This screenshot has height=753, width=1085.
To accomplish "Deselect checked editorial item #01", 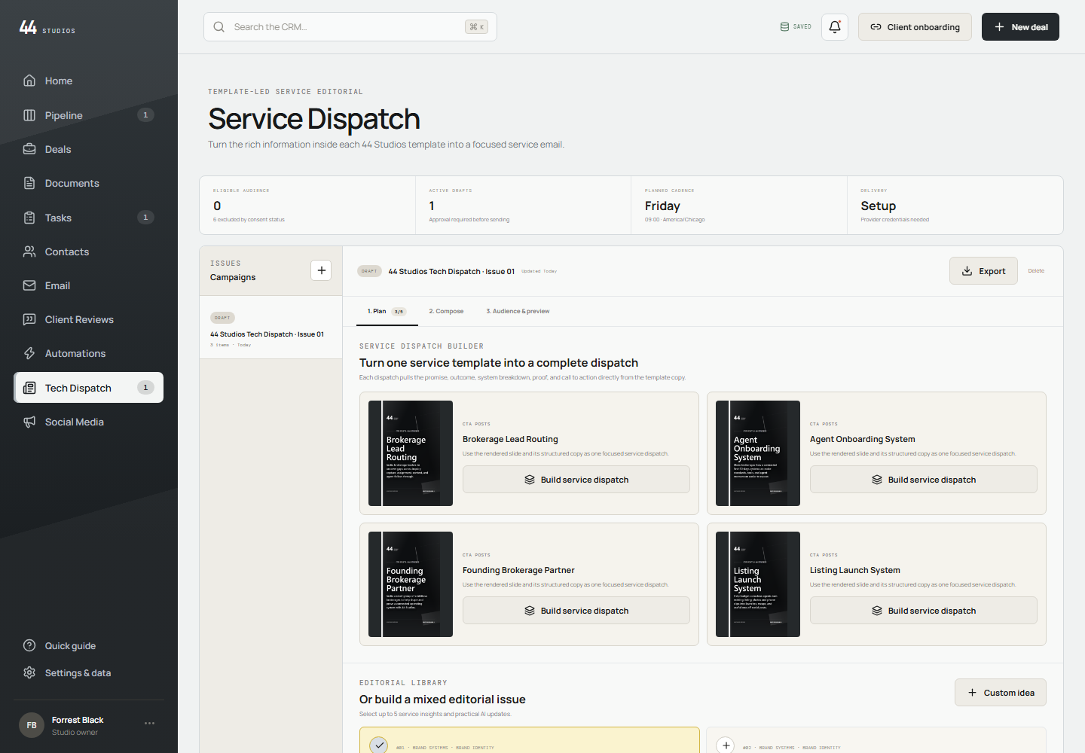I will pos(379,745).
